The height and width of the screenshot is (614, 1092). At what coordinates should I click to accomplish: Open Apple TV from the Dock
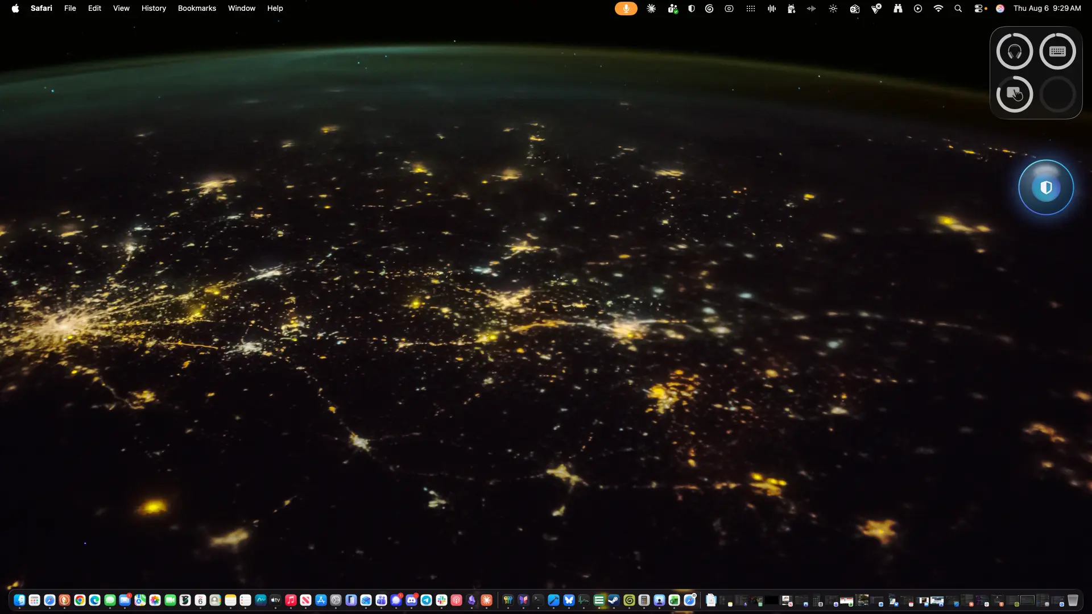pos(275,600)
